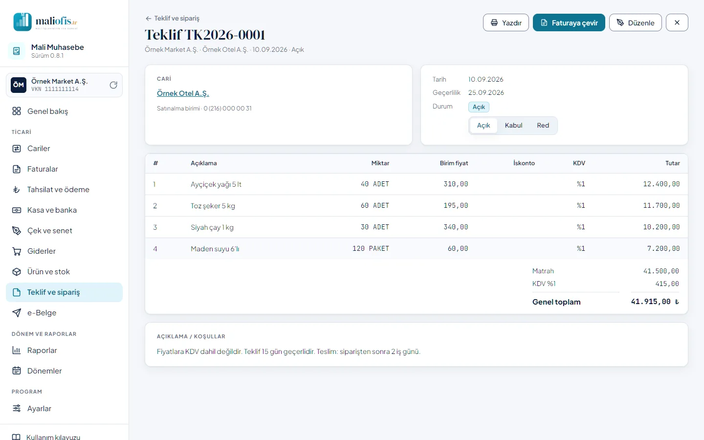Viewport: 704px width, 440px height.
Task: Set offer status to Açık
Action: coord(484,126)
